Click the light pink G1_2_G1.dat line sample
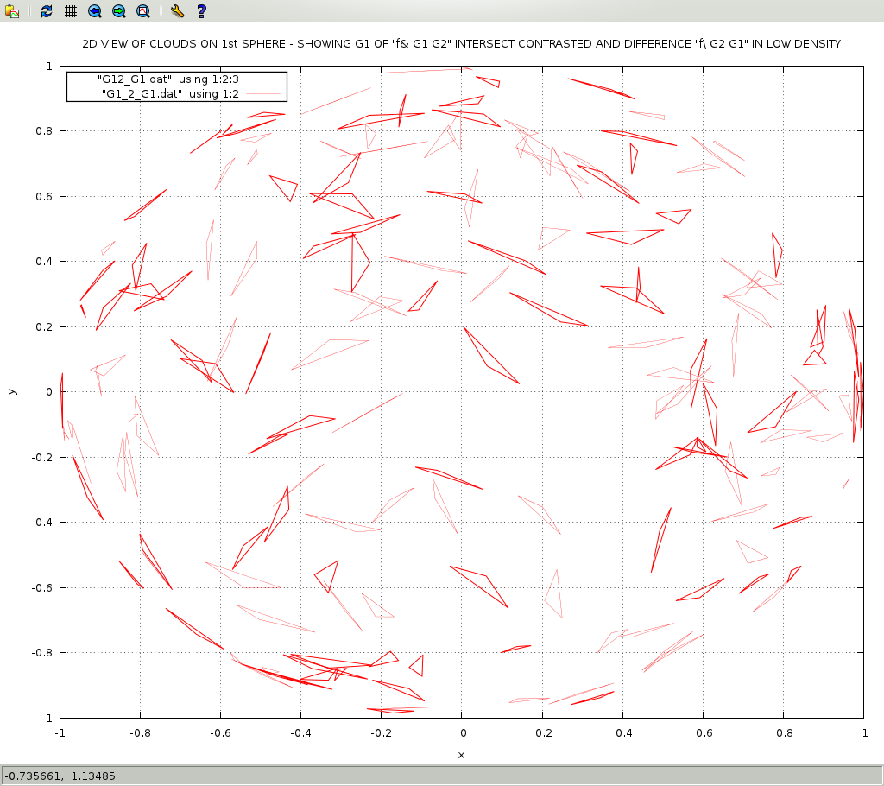884x786 pixels. [x=263, y=93]
